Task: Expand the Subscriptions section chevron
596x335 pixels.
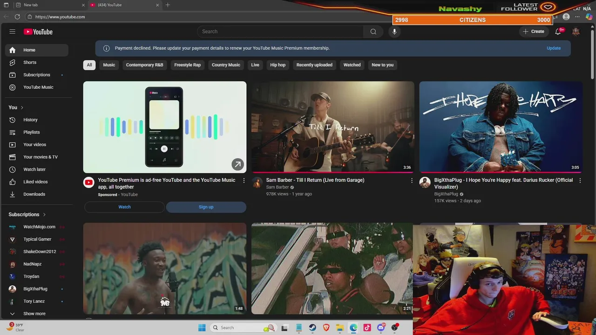Action: 44,214
